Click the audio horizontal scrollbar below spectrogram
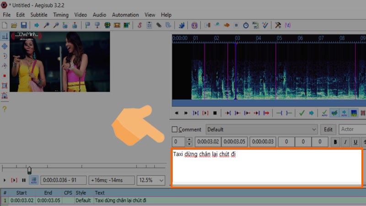The width and height of the screenshot is (366, 206). 269,103
